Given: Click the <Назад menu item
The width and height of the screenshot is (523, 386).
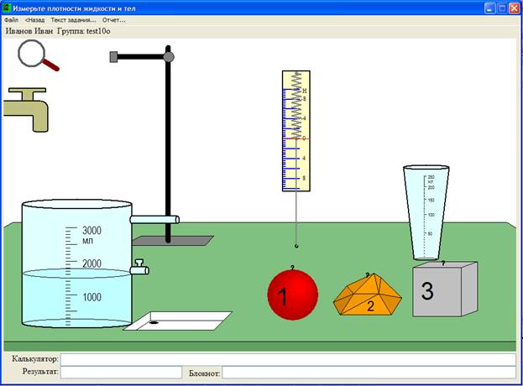Looking at the screenshot, I should coord(34,20).
